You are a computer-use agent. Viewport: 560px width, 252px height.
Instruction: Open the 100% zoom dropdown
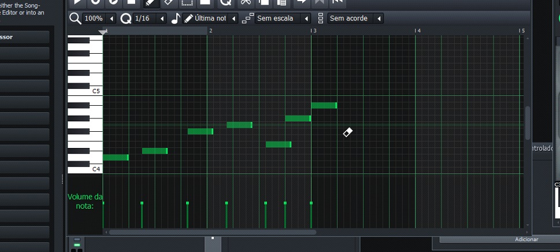[112, 18]
